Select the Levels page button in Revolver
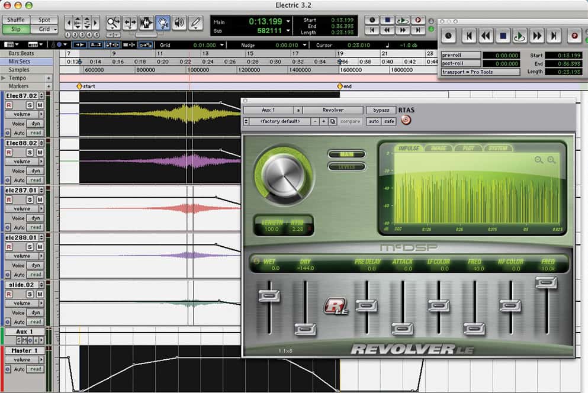Screen dimensions: 588x393 (x=346, y=166)
